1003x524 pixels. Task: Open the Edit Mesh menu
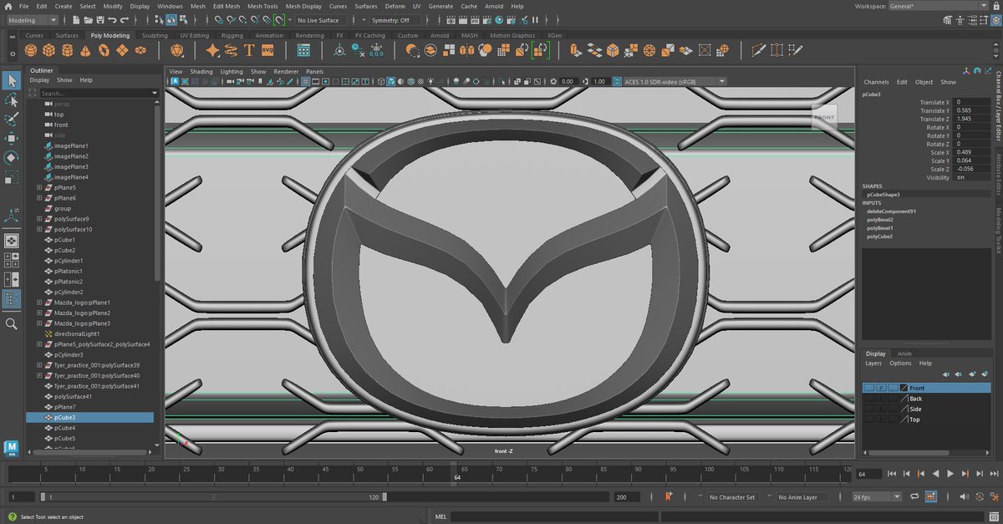tap(226, 6)
